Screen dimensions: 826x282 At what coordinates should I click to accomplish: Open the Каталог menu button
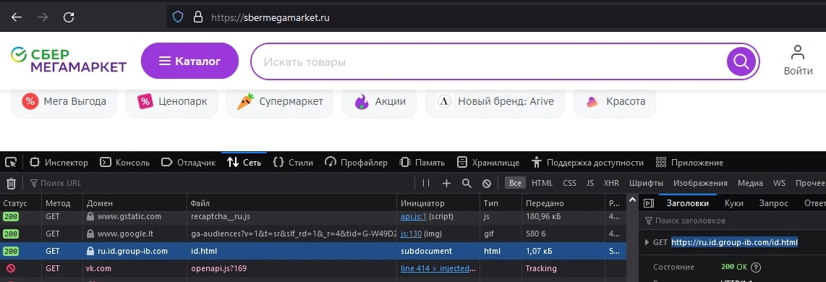190,61
